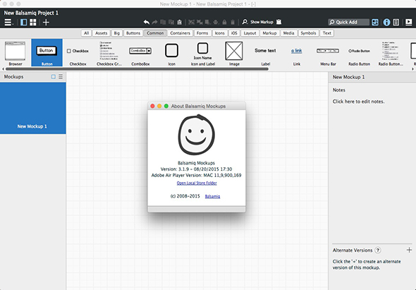Image resolution: width=416 pixels, height=290 pixels.
Task: Click the Quick Add search field
Action: point(348,22)
